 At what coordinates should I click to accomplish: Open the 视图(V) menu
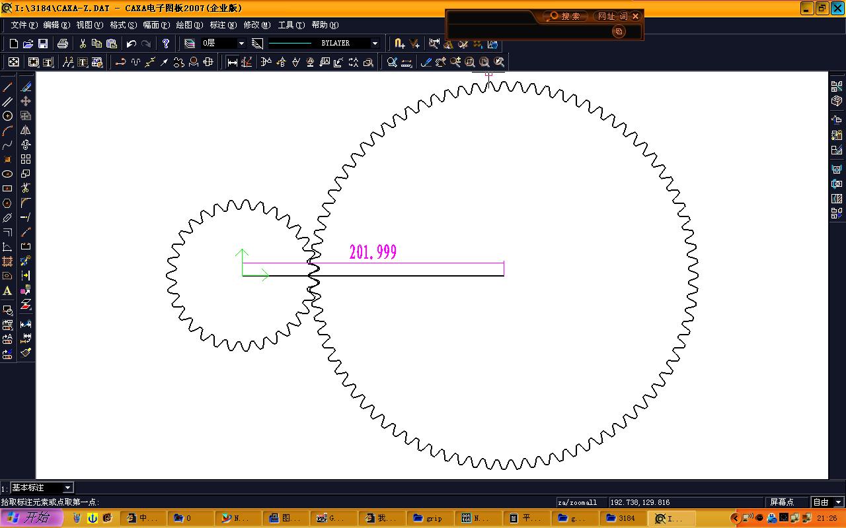point(90,25)
